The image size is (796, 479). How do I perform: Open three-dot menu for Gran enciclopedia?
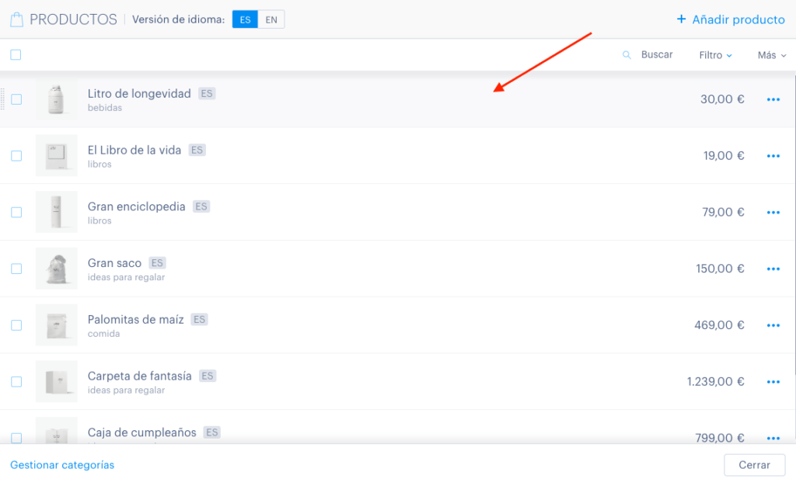(773, 213)
